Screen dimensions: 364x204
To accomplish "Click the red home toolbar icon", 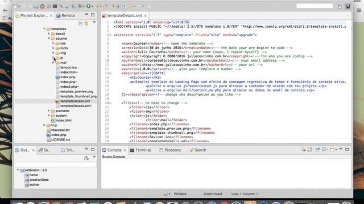I will 42,6.
